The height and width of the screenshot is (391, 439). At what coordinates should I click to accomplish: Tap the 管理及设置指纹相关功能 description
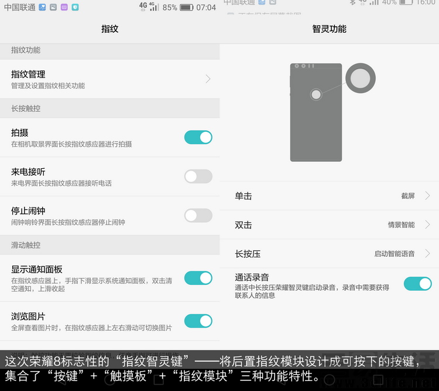[x=48, y=86]
